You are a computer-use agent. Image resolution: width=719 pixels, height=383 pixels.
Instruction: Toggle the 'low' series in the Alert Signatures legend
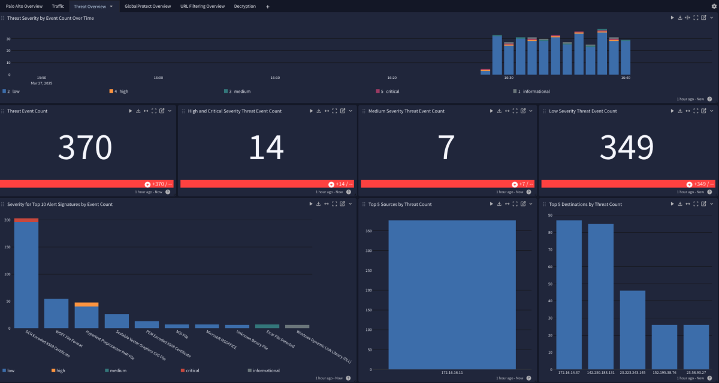click(8, 370)
